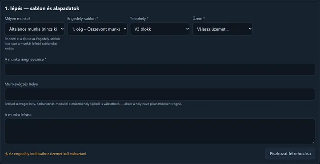Image resolution: width=320 pixels, height=164 pixels.
Task: Click the heading '1. lépés — sablon és alapadatok'
Action: click(42, 8)
